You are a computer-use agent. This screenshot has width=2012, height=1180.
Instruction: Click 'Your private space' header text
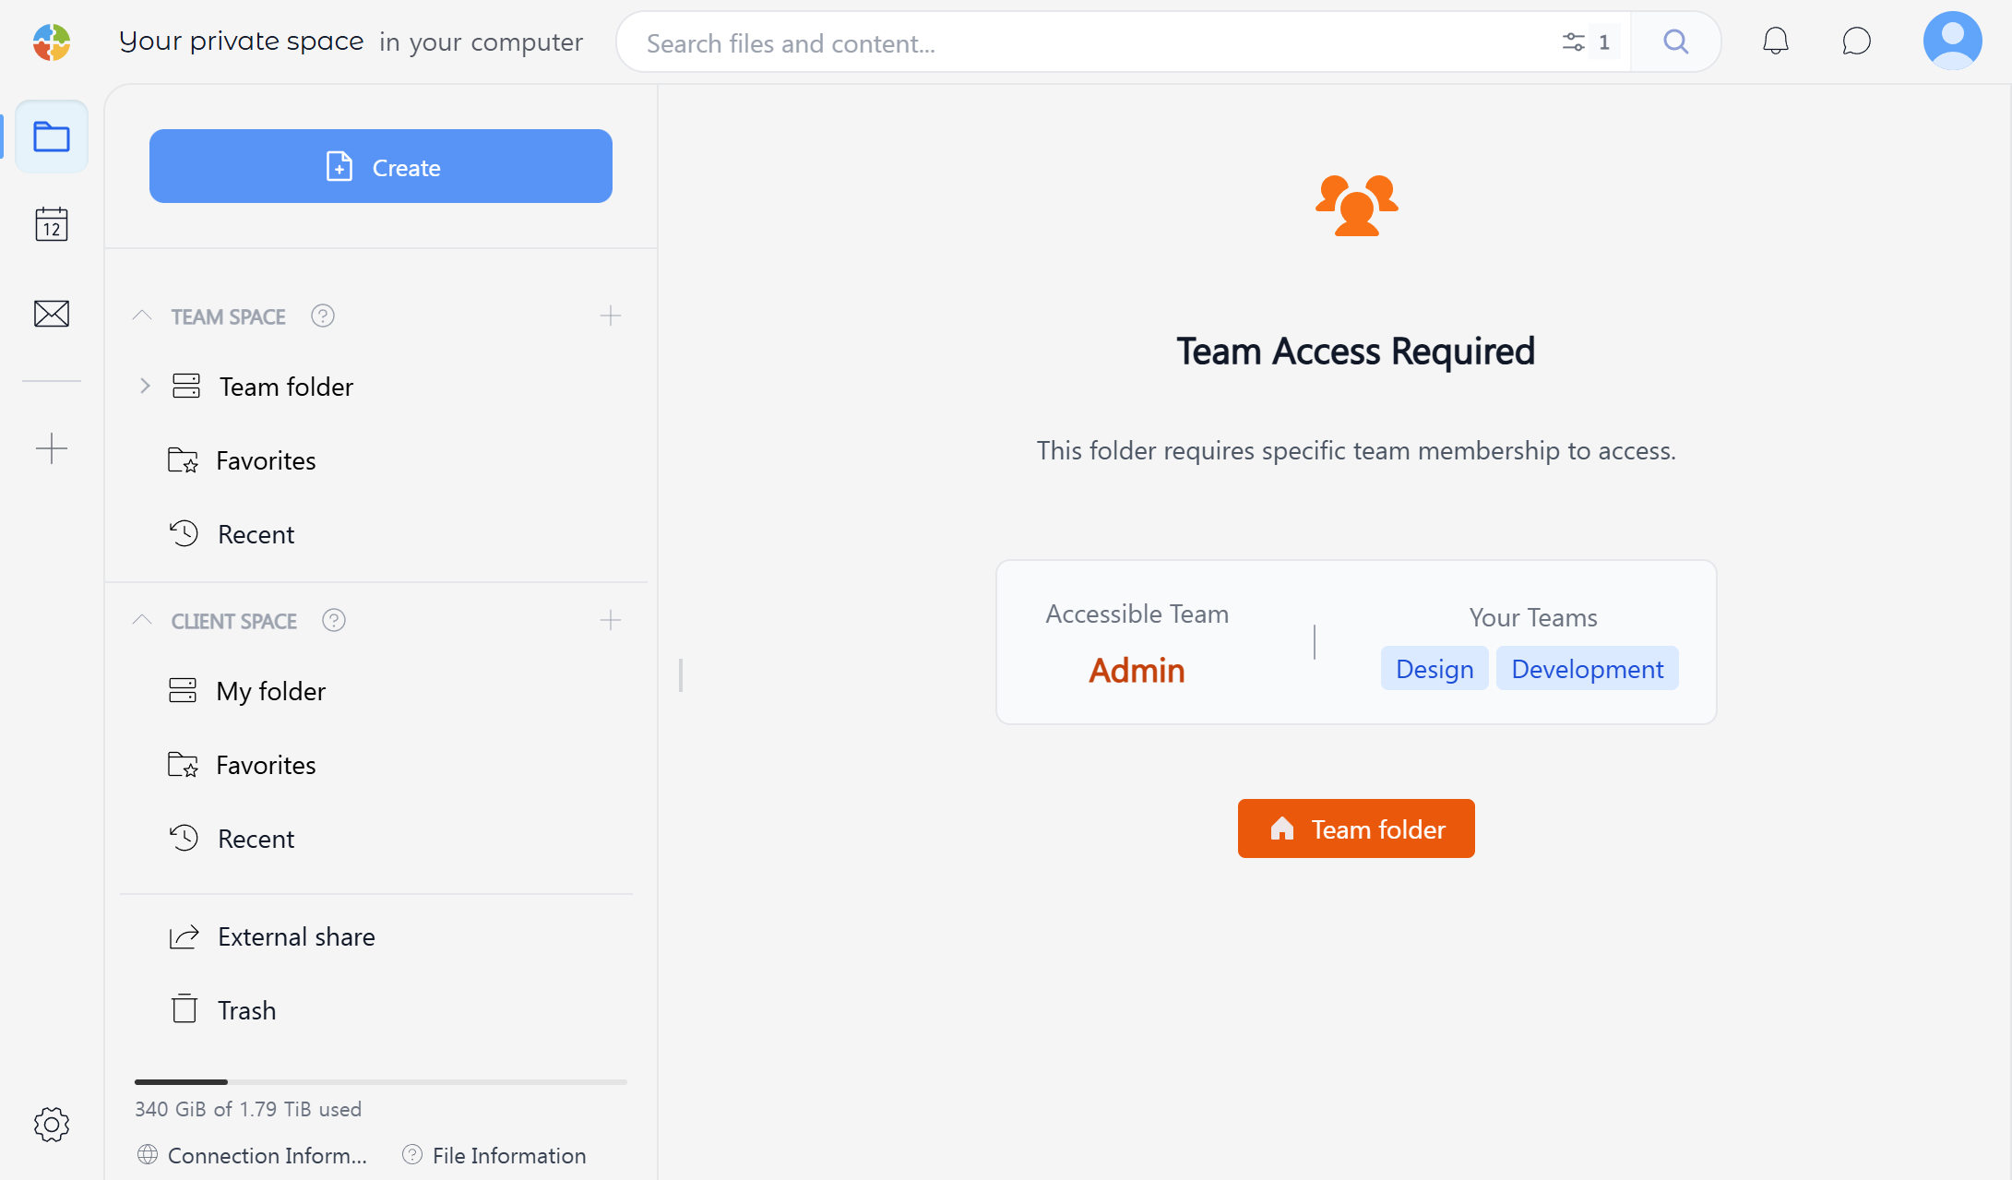pyautogui.click(x=242, y=42)
